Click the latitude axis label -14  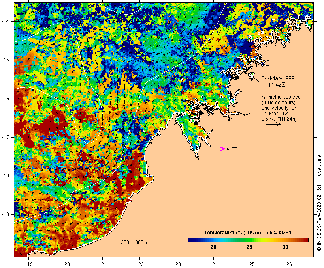5,21
